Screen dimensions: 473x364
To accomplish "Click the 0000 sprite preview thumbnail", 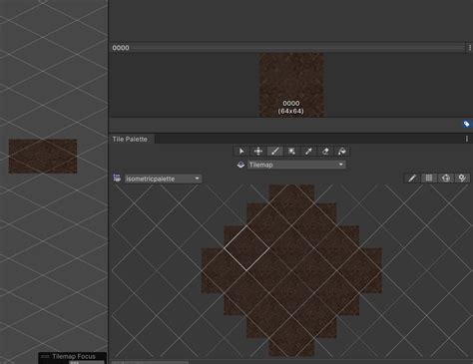I will pos(291,85).
